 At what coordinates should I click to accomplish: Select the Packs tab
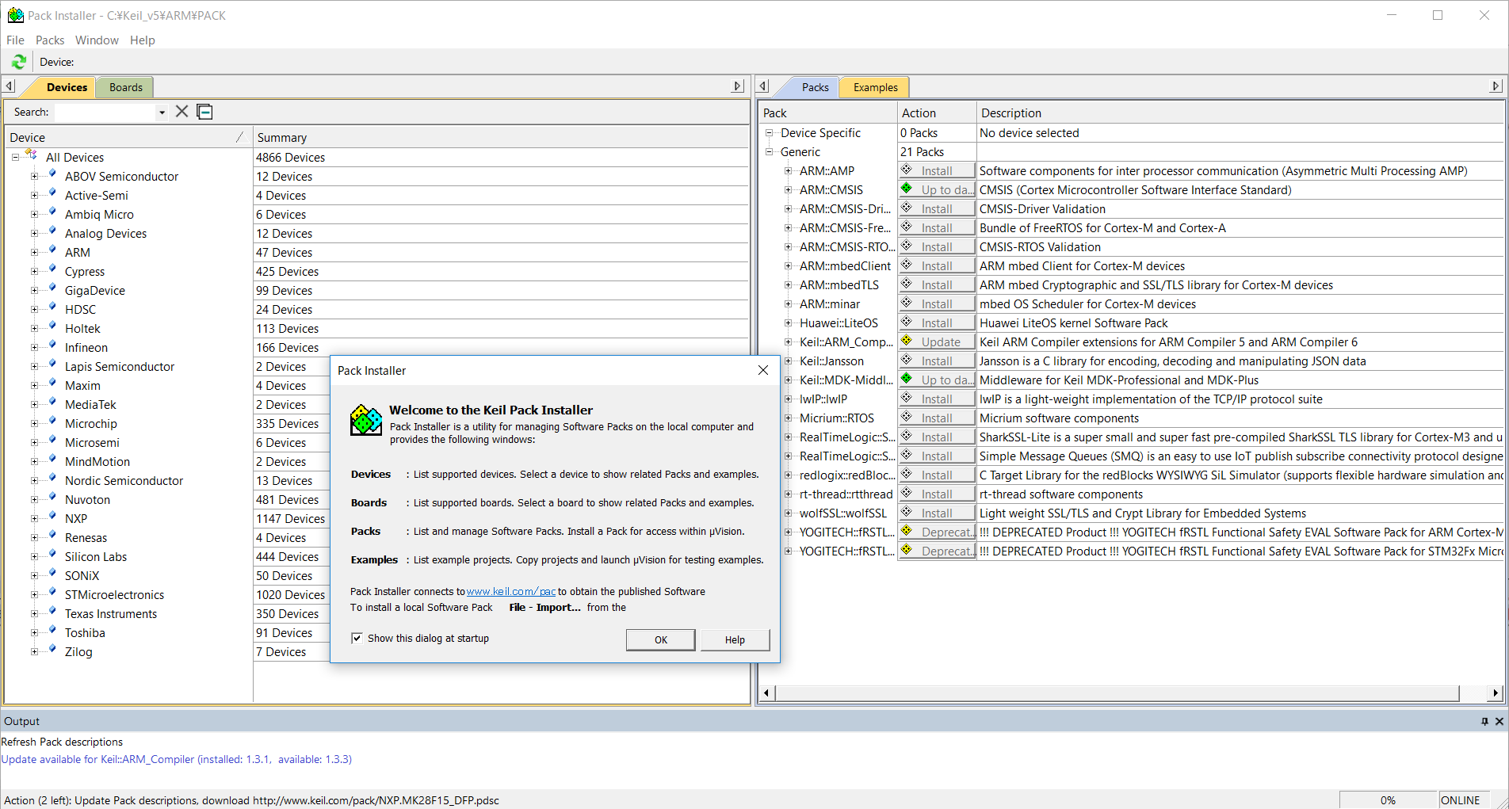(815, 87)
